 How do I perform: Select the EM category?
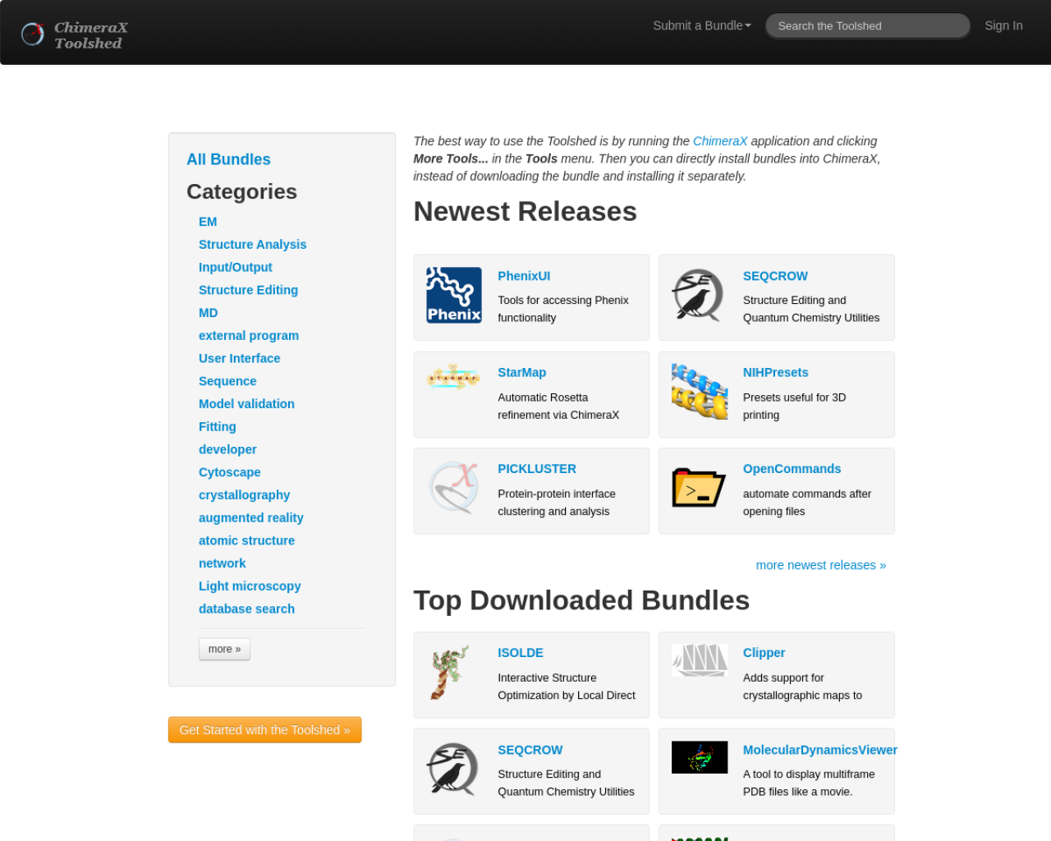208,222
